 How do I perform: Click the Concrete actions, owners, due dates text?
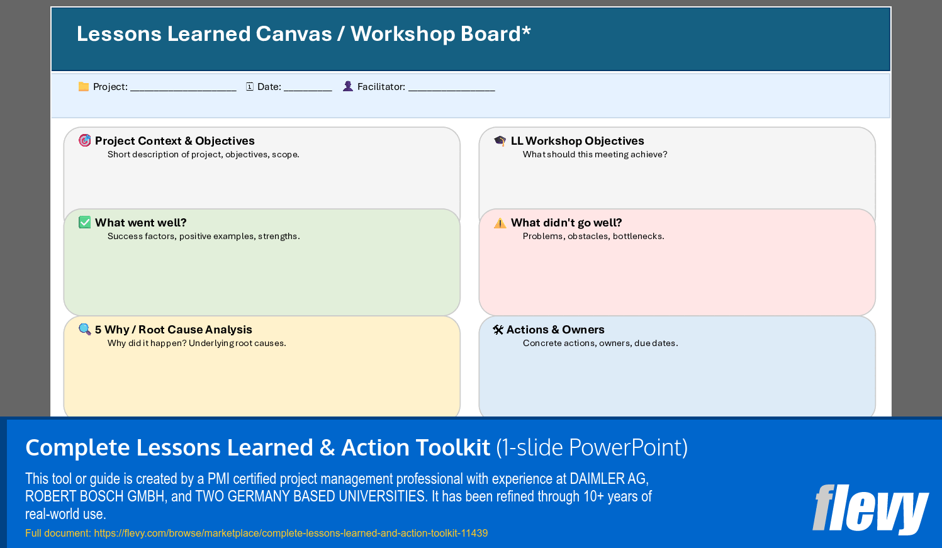coord(600,344)
